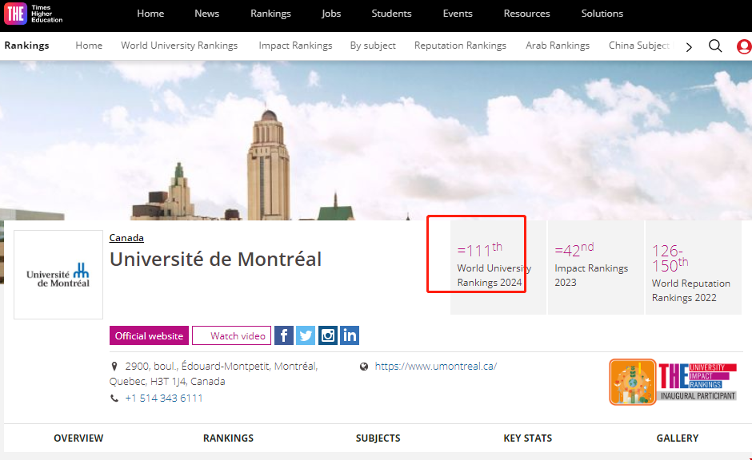Click the Times Higher Education logo
This screenshot has width=752, height=460.
[x=34, y=14]
